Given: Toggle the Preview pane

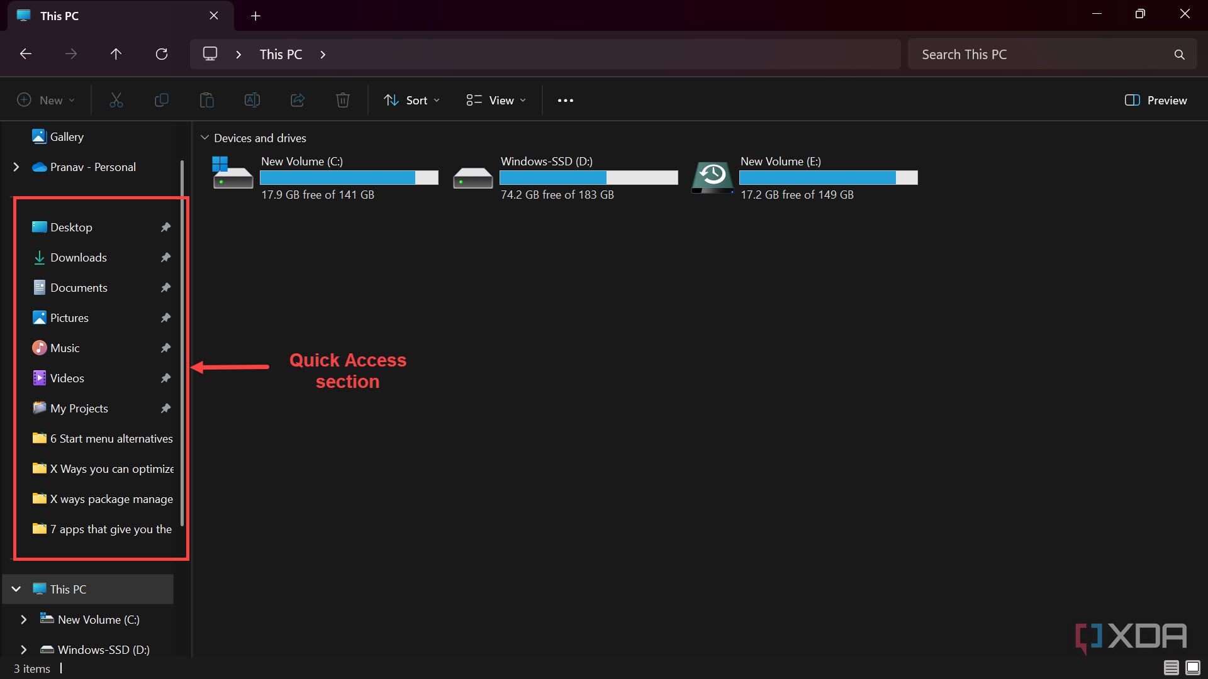Looking at the screenshot, I should tap(1155, 100).
